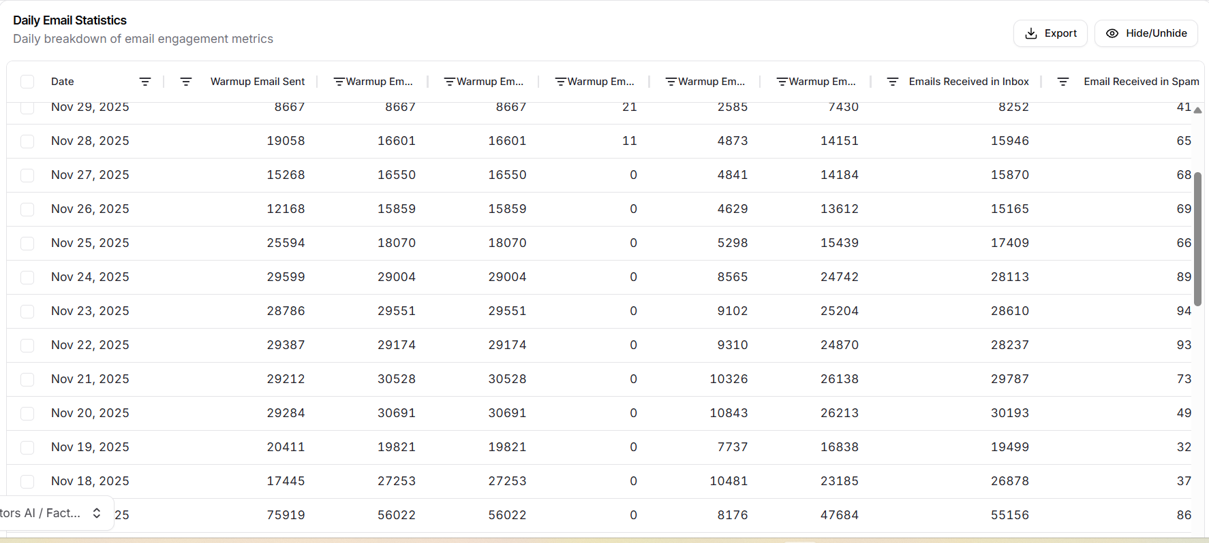Click filter icon left of Warmup Email Sent
1209x543 pixels.
click(185, 82)
